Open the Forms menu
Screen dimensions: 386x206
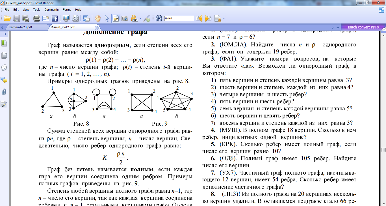pyautogui.click(x=67, y=10)
